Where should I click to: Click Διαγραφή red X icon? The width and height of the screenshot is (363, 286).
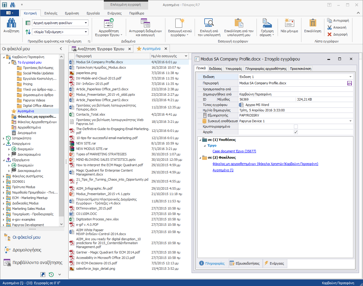click(330, 34)
